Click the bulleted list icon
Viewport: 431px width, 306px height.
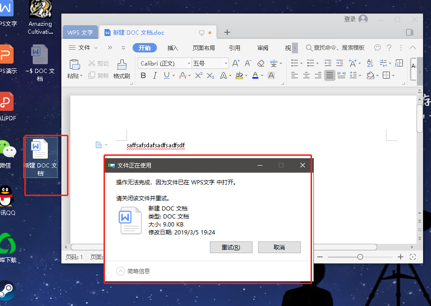pos(295,63)
